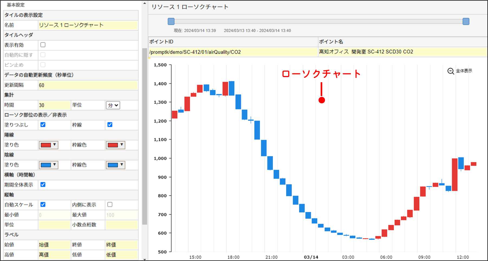
Task: Uncheck the 枠線 checkbox
Action: pyautogui.click(x=110, y=125)
